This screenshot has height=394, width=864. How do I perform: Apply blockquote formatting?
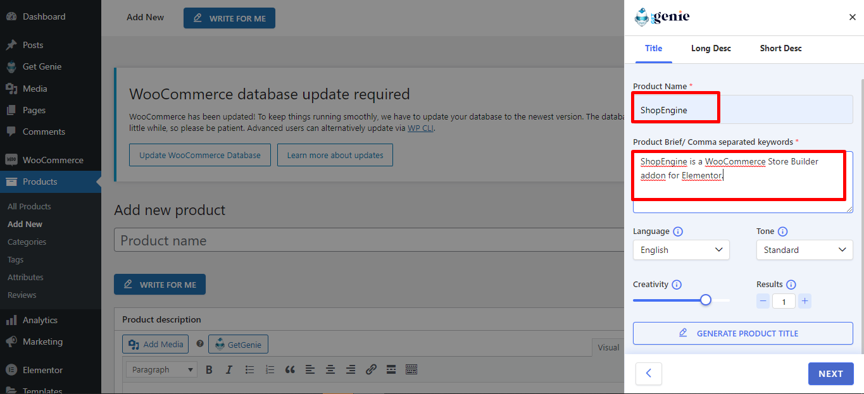pos(290,369)
